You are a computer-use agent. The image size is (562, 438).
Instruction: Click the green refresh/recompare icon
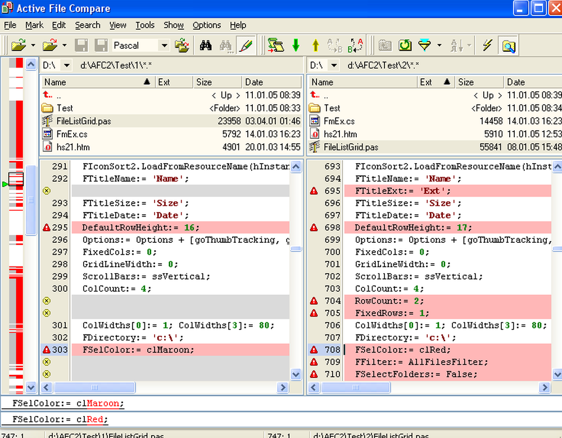click(405, 46)
